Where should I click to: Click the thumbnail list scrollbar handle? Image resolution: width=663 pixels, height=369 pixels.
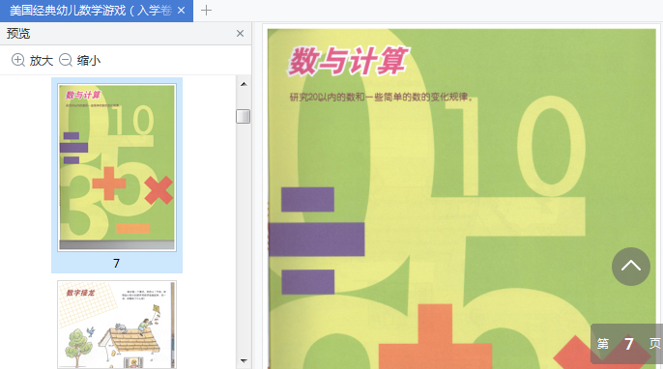[244, 116]
